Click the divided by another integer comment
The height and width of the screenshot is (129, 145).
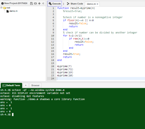(100, 33)
